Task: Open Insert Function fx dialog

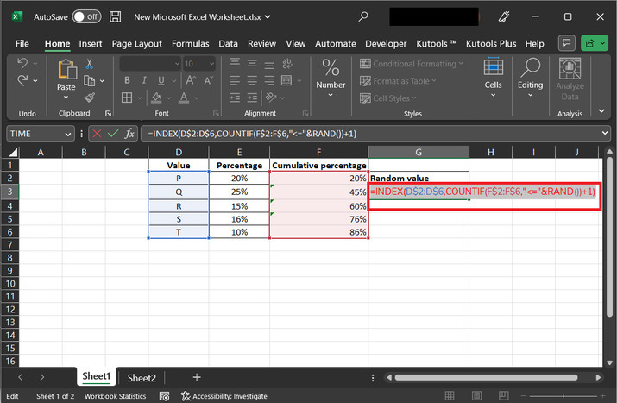Action: coord(129,134)
